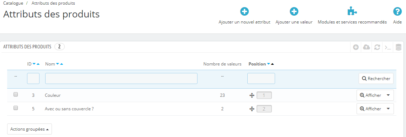406x137 pixels.
Task: Click the Ajouter un nouvel attribut plus icon
Action: click(244, 11)
